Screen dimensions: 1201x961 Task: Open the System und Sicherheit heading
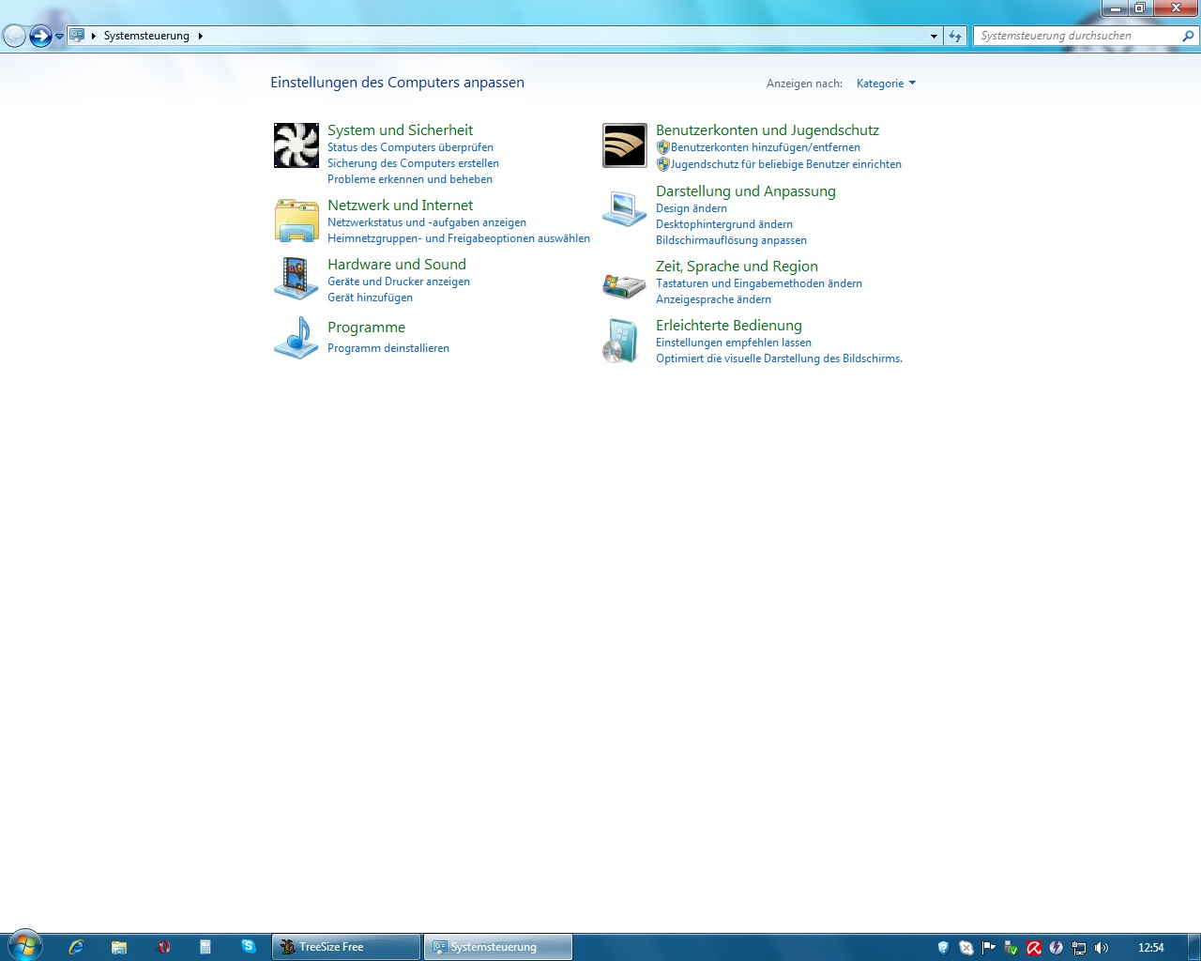tap(400, 130)
